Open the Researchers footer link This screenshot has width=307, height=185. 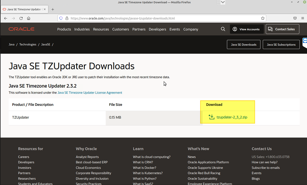point(27,178)
